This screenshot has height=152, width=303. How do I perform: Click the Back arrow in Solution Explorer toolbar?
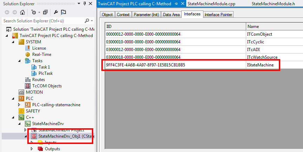pyautogui.click(x=7, y=12)
